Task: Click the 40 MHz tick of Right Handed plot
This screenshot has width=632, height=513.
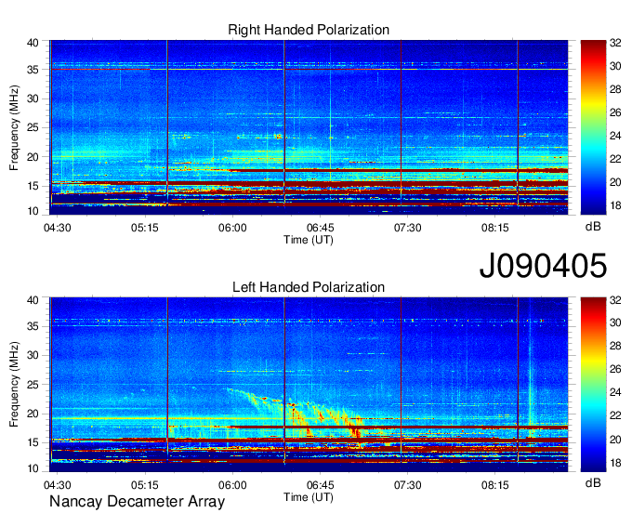Action: tap(33, 43)
